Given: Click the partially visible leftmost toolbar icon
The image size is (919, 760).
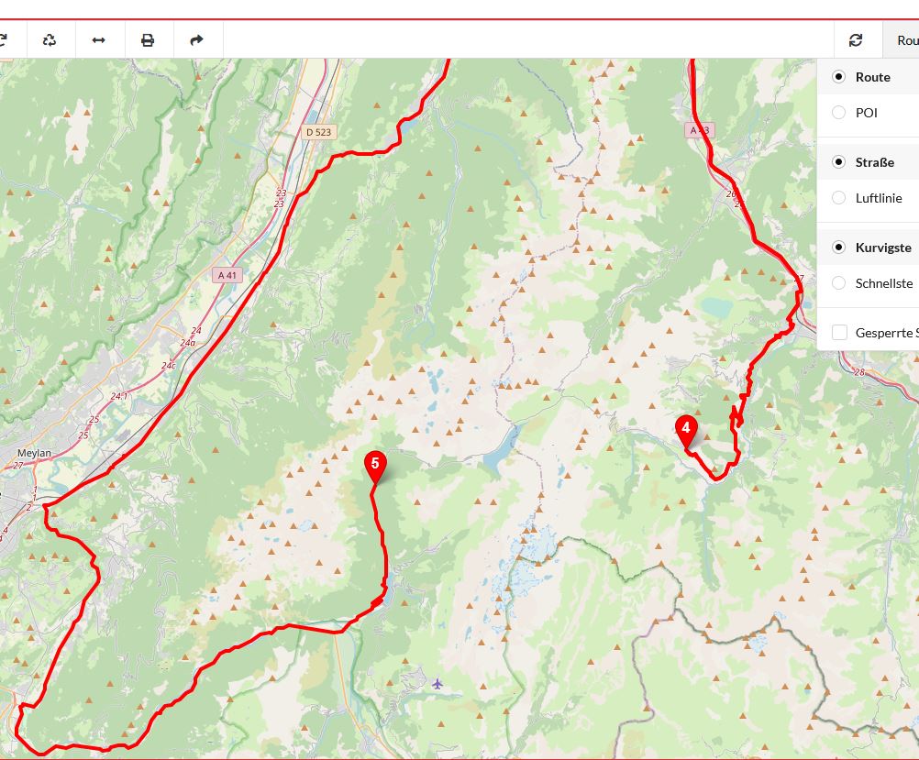Looking at the screenshot, I should (4, 40).
